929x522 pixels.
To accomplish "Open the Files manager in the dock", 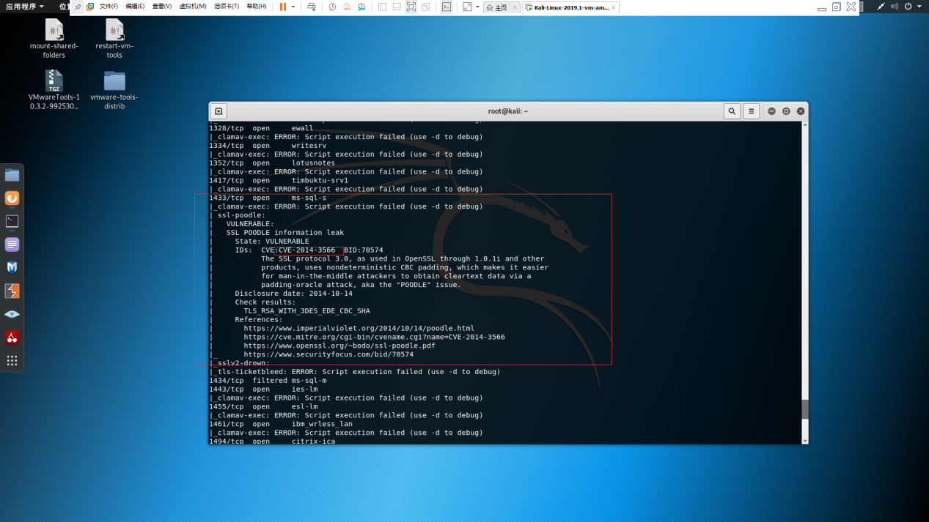I will click(12, 175).
